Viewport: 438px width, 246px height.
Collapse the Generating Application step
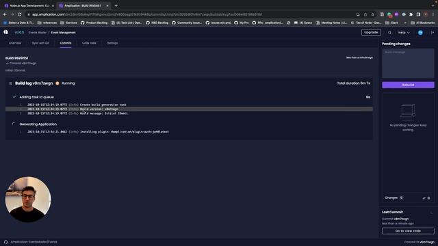point(38,124)
